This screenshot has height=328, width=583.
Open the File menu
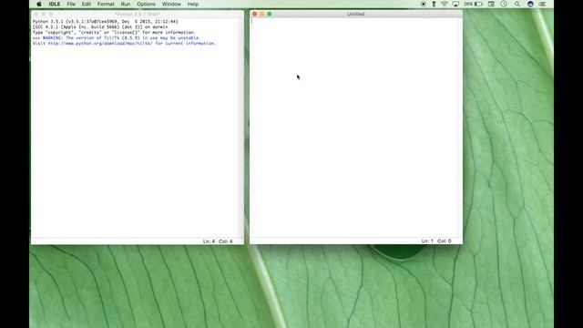pyautogui.click(x=71, y=4)
